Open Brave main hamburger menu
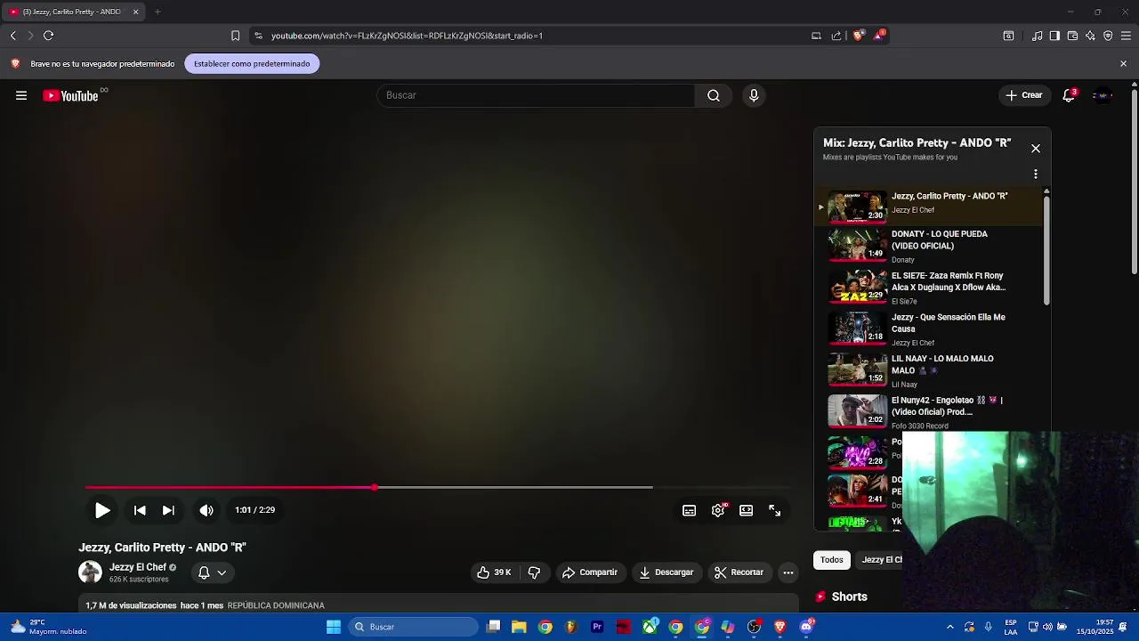Image resolution: width=1139 pixels, height=641 pixels. coord(1126,36)
